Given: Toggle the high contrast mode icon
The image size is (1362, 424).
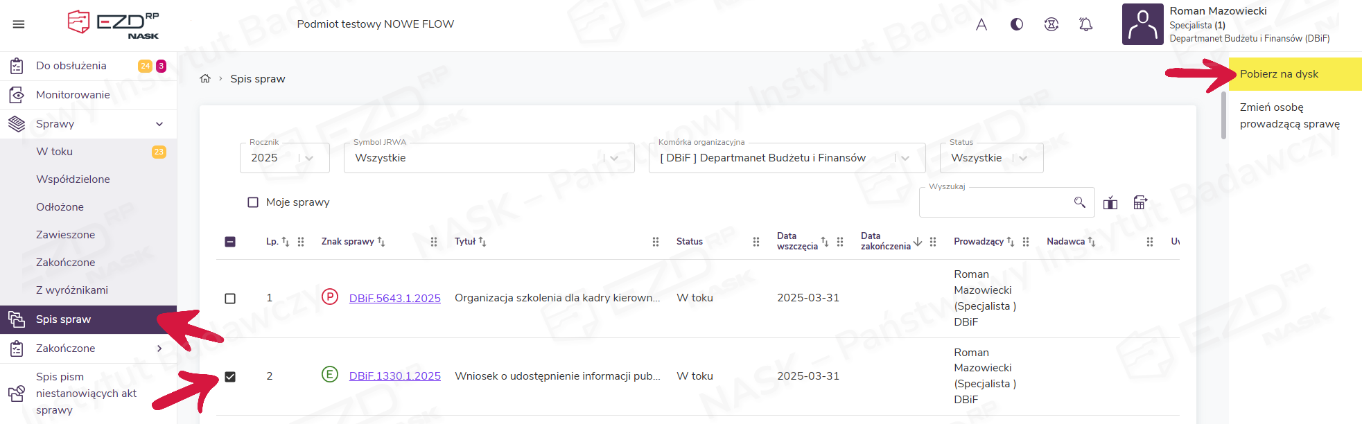Looking at the screenshot, I should coord(1017,25).
